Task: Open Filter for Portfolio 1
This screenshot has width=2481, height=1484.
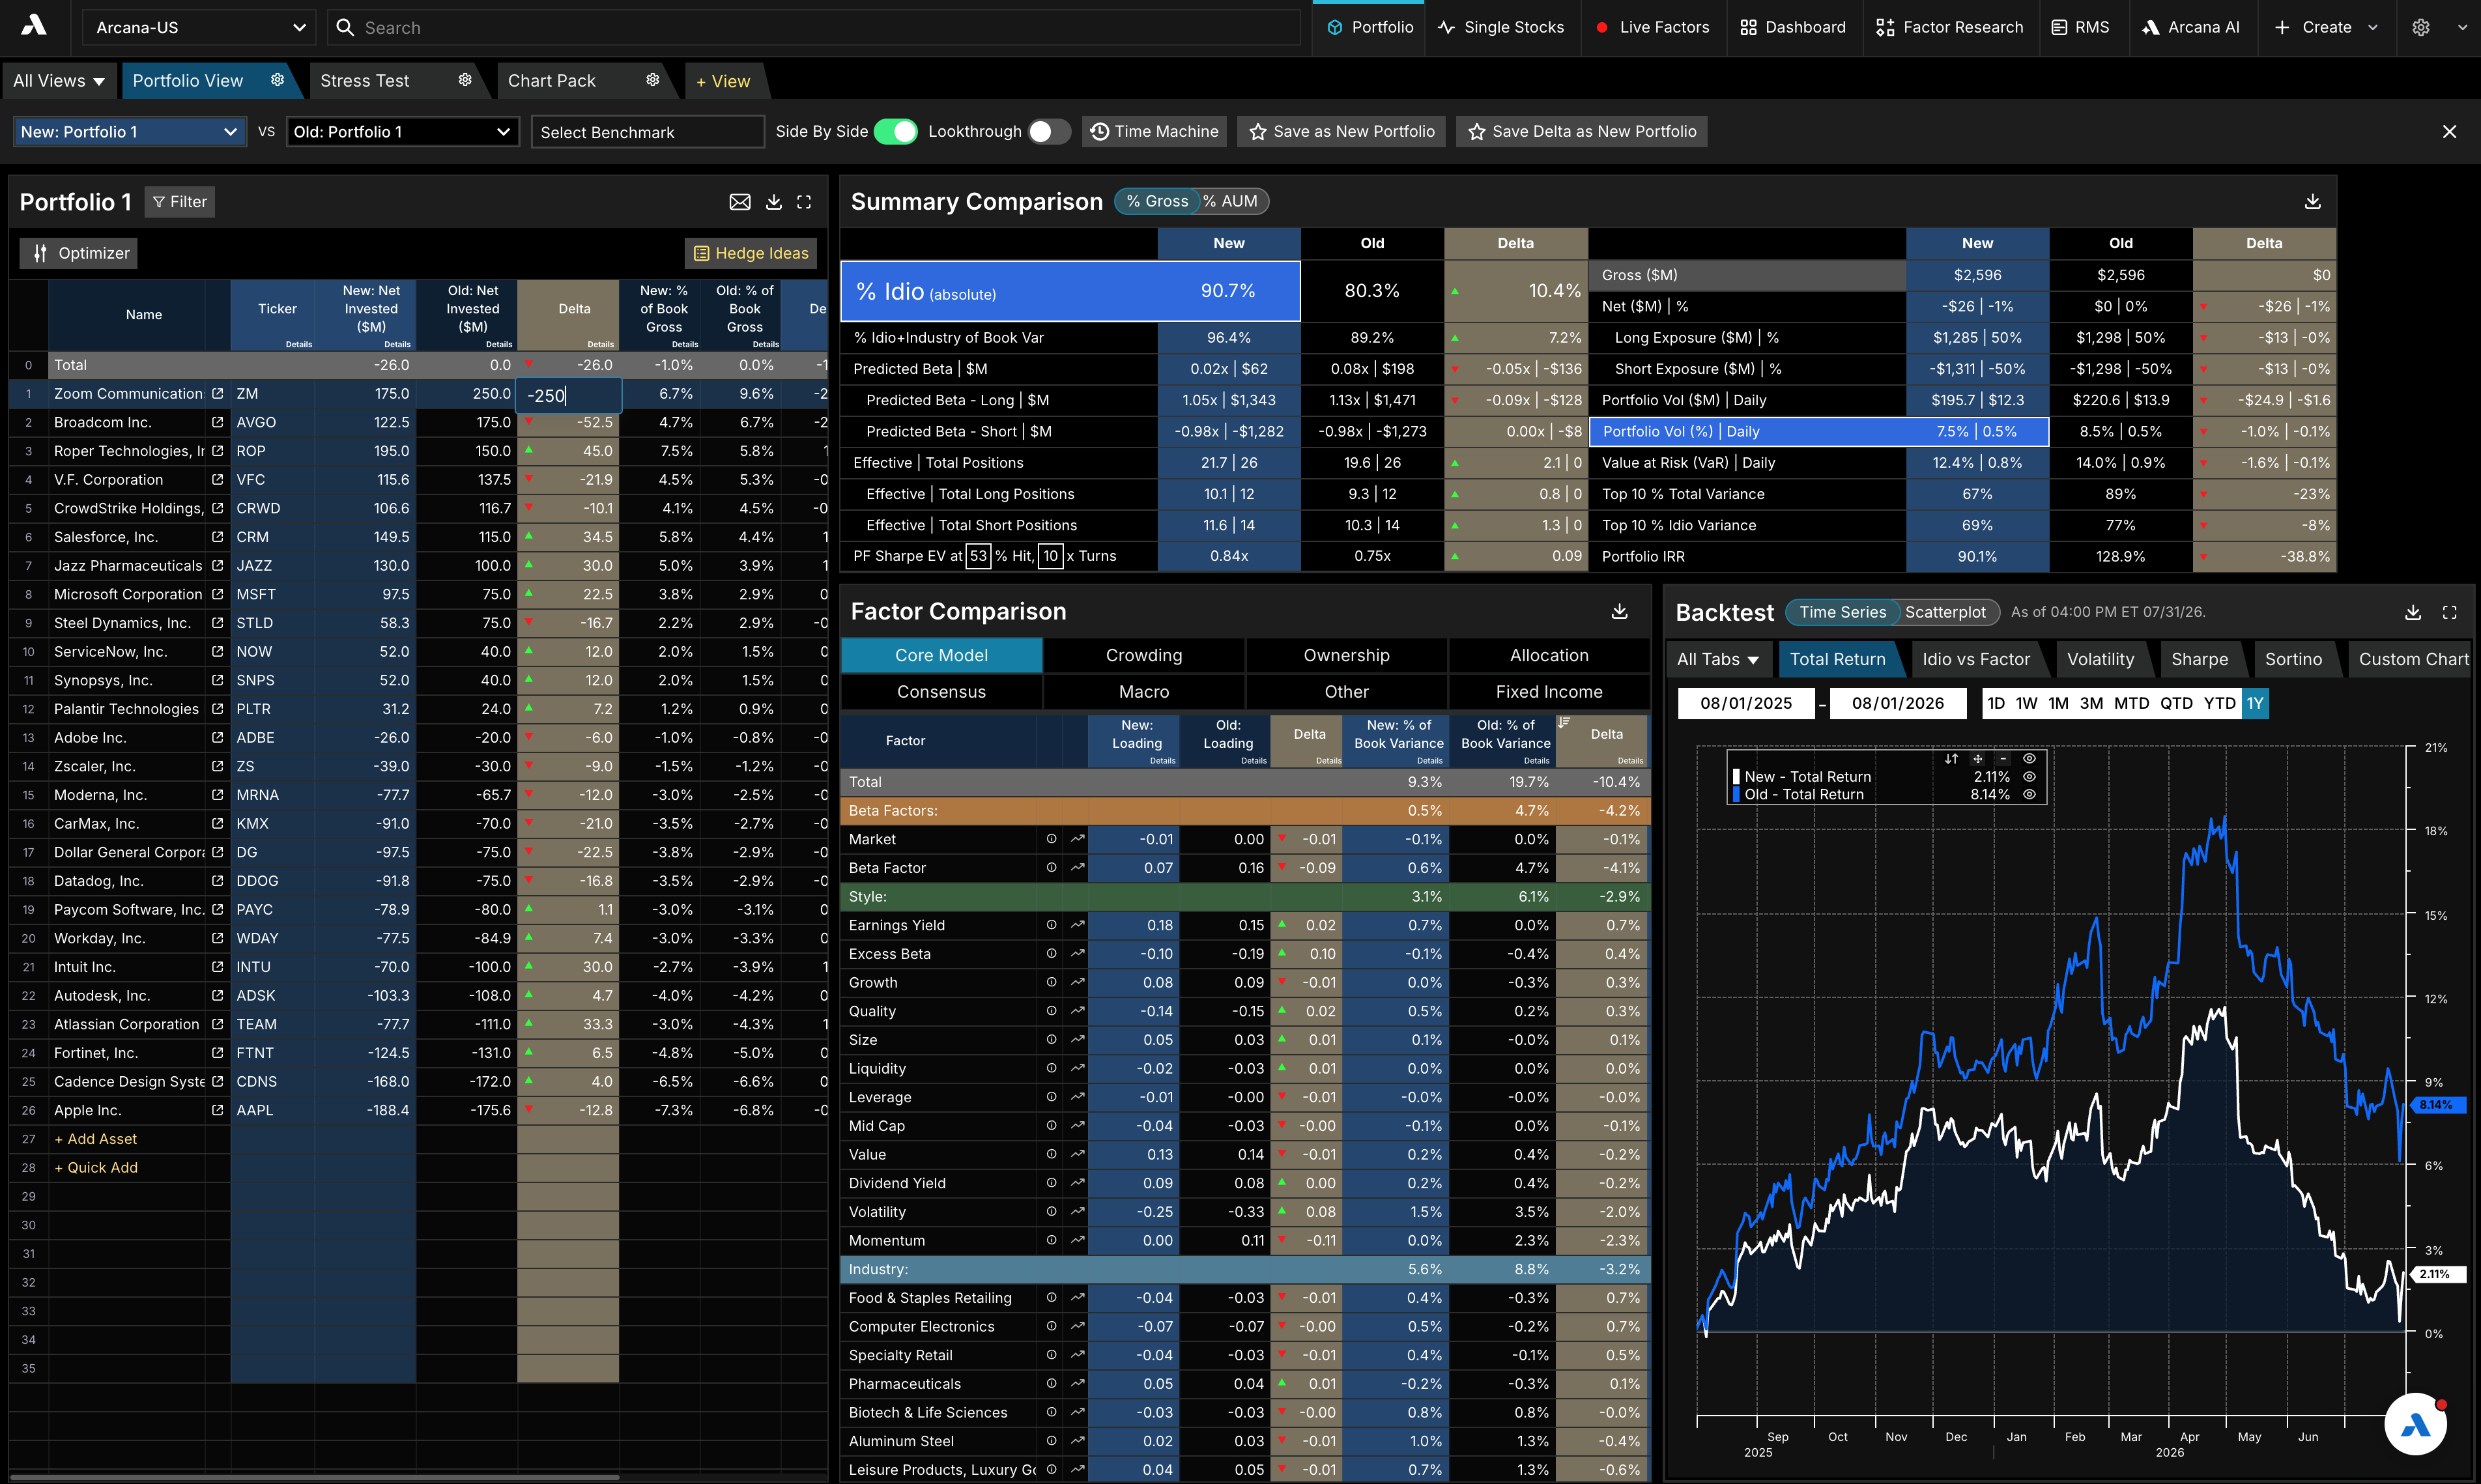Action: tap(180, 202)
